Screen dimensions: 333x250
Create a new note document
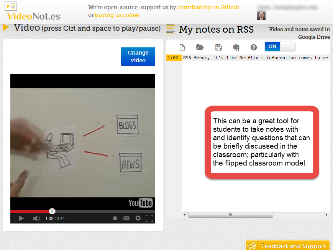pyautogui.click(x=182, y=47)
